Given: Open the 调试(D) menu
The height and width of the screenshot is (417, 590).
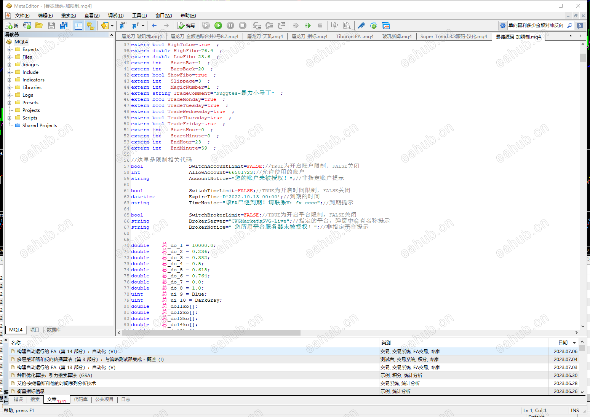Looking at the screenshot, I should pyautogui.click(x=116, y=16).
